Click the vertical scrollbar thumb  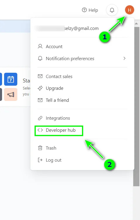click(x=136, y=107)
